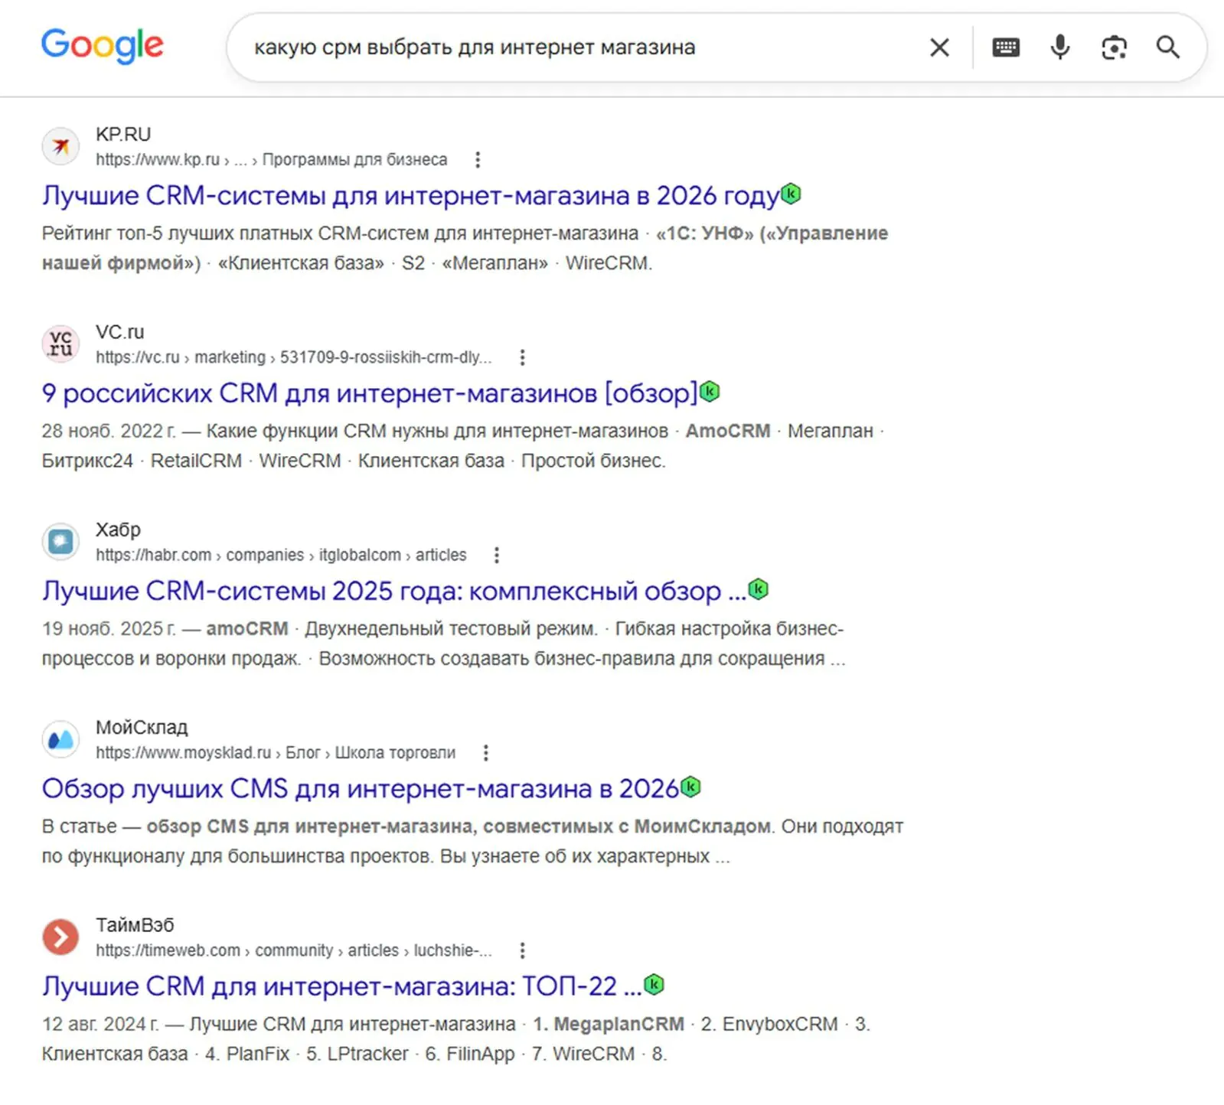Open the on-screen keyboard input tool

(1006, 47)
